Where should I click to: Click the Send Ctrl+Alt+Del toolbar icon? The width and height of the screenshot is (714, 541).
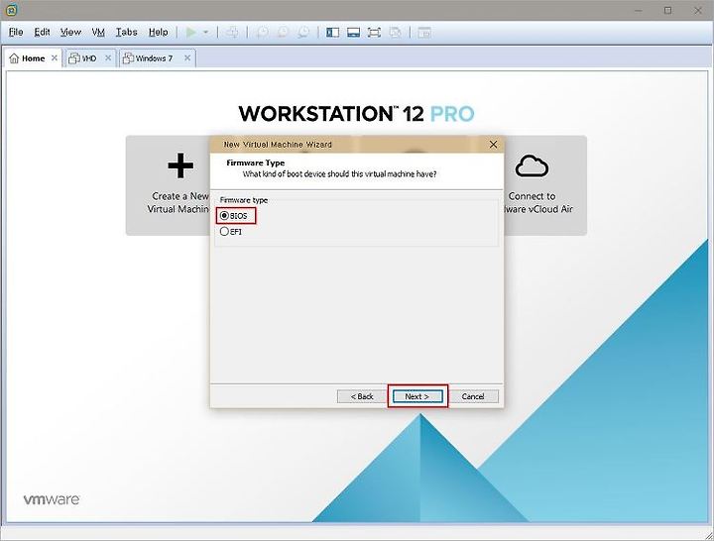tap(232, 33)
